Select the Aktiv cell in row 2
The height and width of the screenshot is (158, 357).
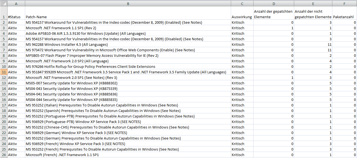[x=16, y=22]
